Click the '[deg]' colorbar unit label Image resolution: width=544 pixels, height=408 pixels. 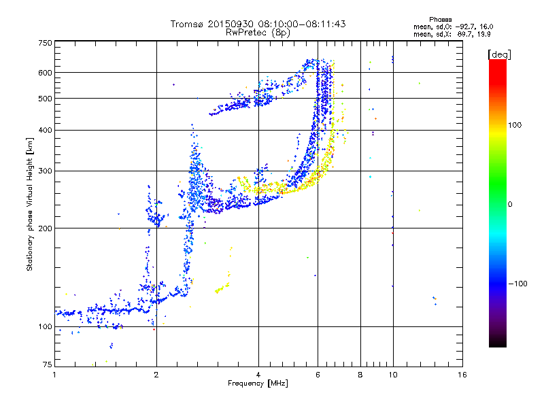coord(499,54)
